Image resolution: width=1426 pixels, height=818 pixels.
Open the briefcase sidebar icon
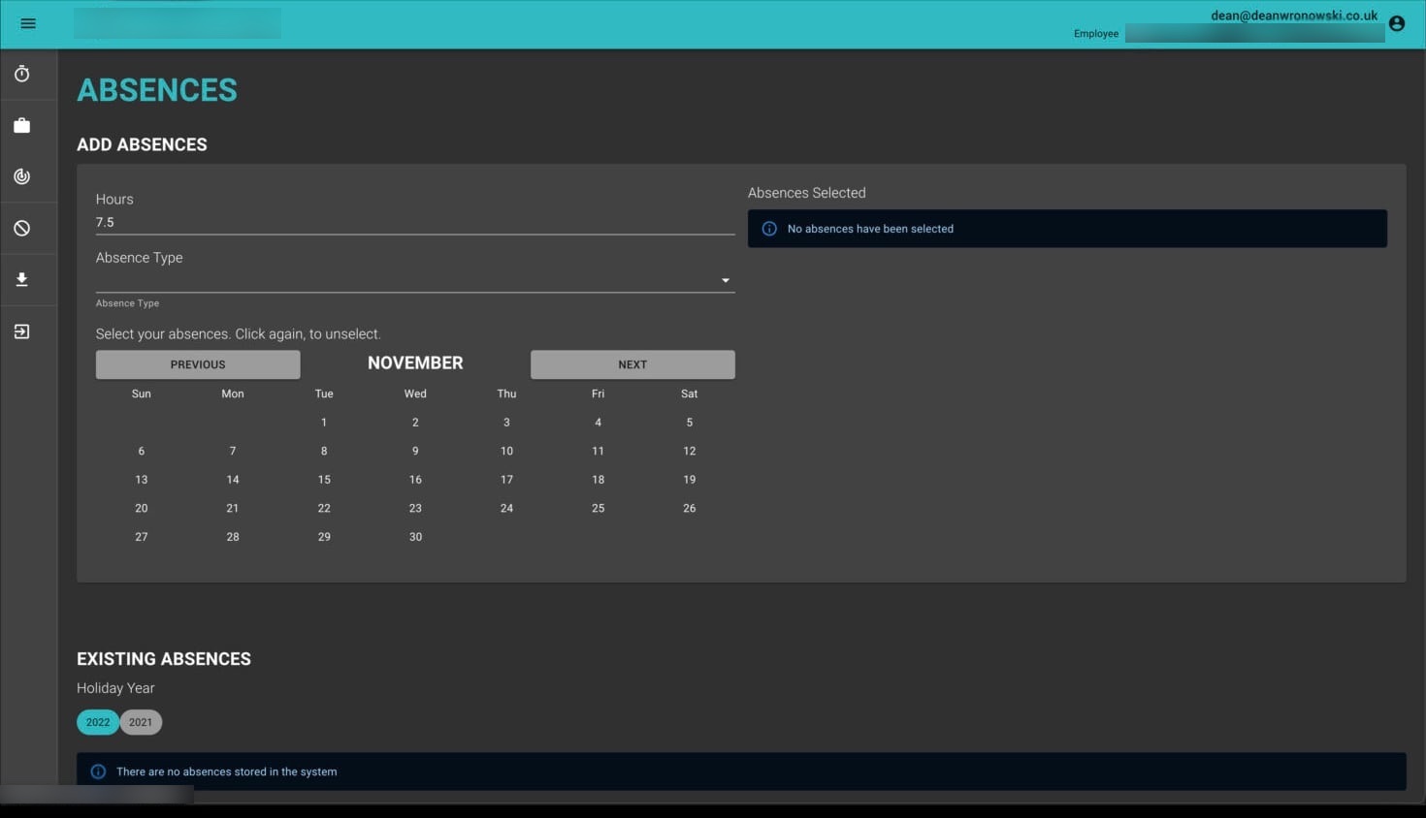click(21, 125)
